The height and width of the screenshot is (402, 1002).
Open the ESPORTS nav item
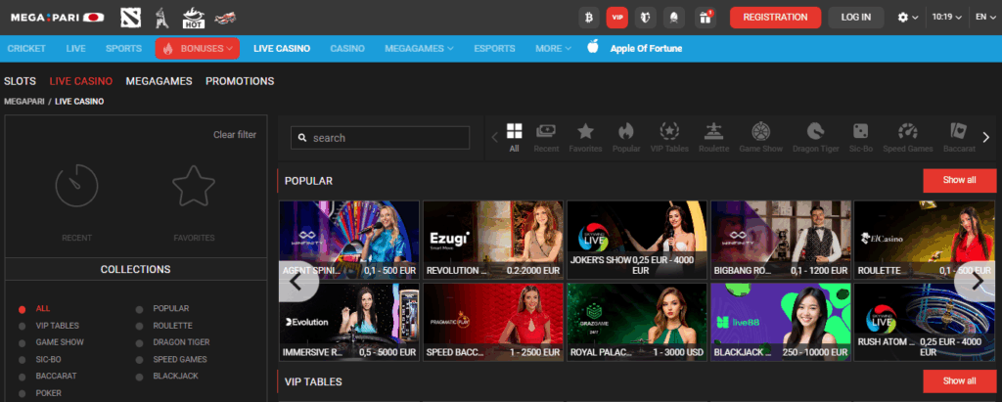(494, 49)
